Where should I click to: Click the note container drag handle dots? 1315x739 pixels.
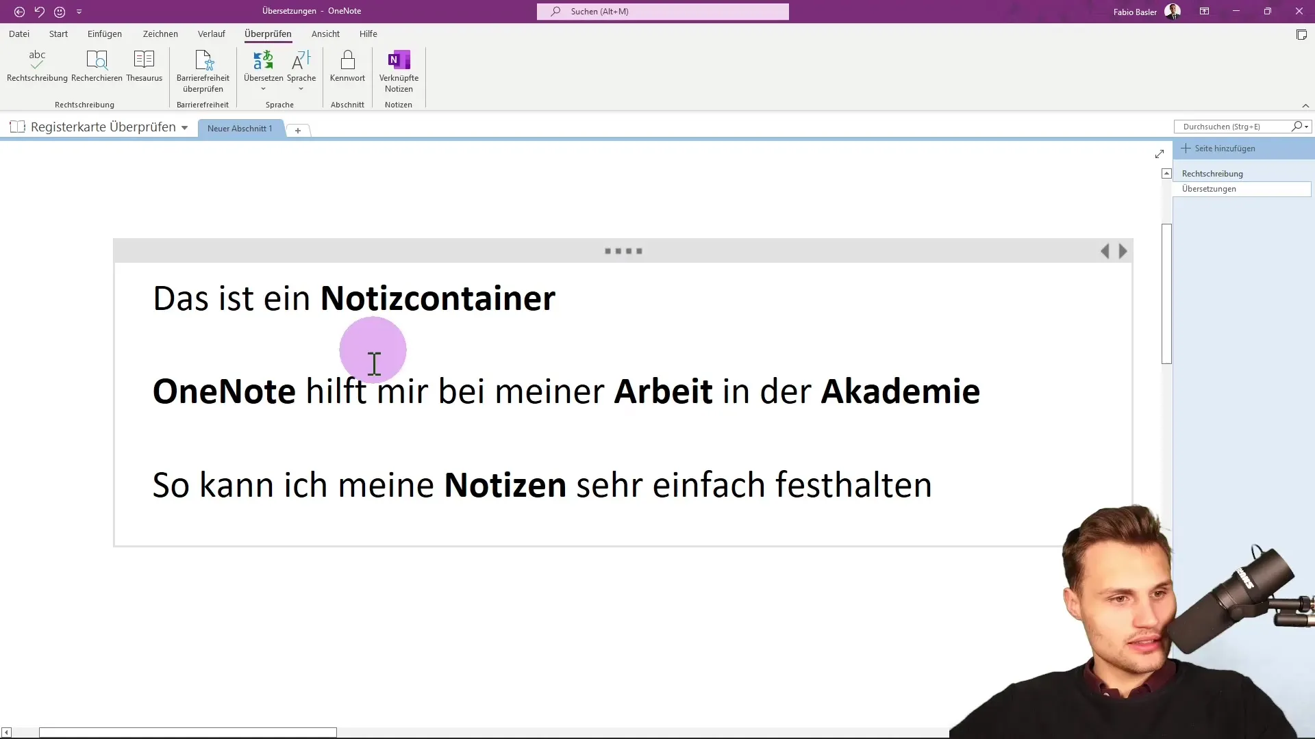(623, 251)
